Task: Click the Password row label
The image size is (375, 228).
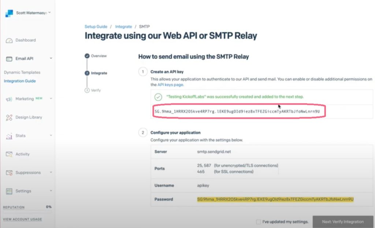Action: (x=164, y=199)
